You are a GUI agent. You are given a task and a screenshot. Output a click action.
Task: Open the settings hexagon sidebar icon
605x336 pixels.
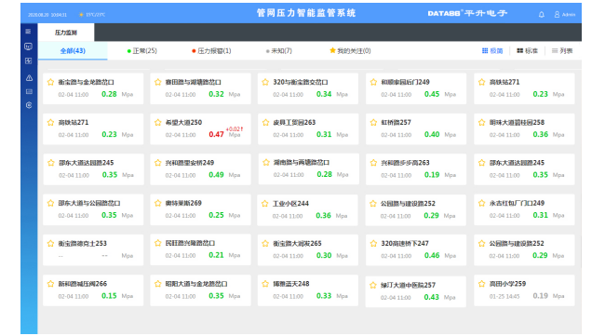click(x=29, y=105)
